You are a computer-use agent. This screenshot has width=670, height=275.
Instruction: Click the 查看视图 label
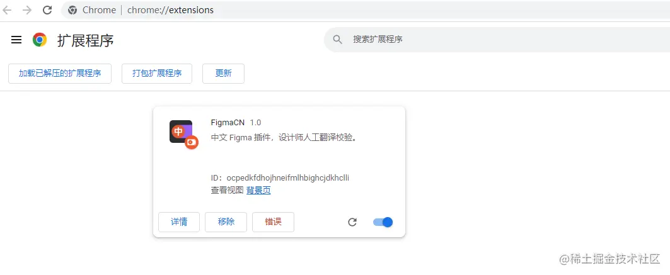pos(227,191)
